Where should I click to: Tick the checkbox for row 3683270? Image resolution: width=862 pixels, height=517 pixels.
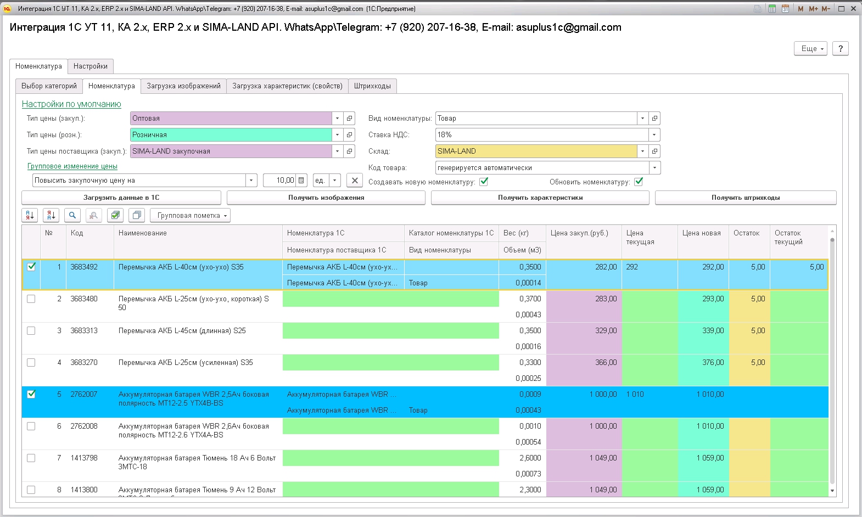(x=31, y=363)
